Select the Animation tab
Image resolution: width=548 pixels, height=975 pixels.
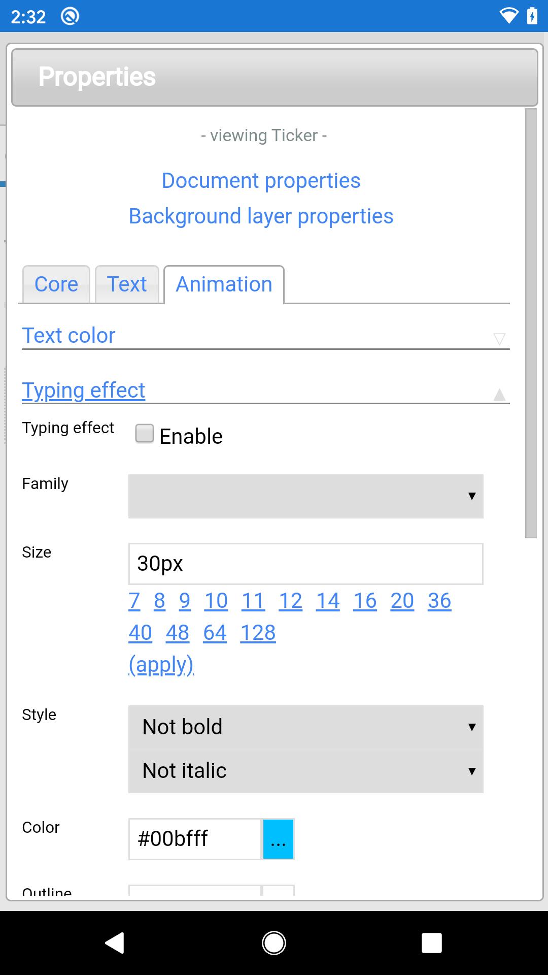pyautogui.click(x=224, y=284)
